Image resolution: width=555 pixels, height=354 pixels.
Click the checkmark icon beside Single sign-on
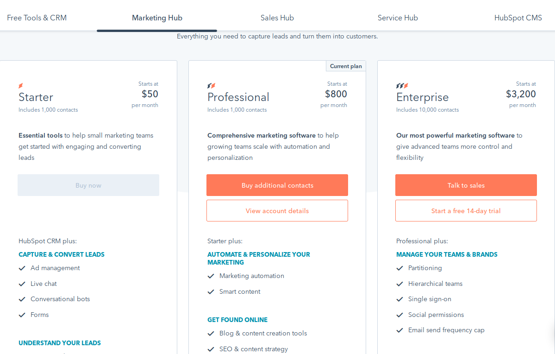click(399, 299)
